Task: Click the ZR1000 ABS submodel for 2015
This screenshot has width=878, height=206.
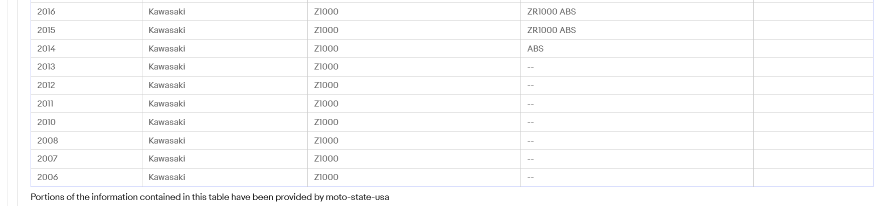Action: [x=552, y=30]
